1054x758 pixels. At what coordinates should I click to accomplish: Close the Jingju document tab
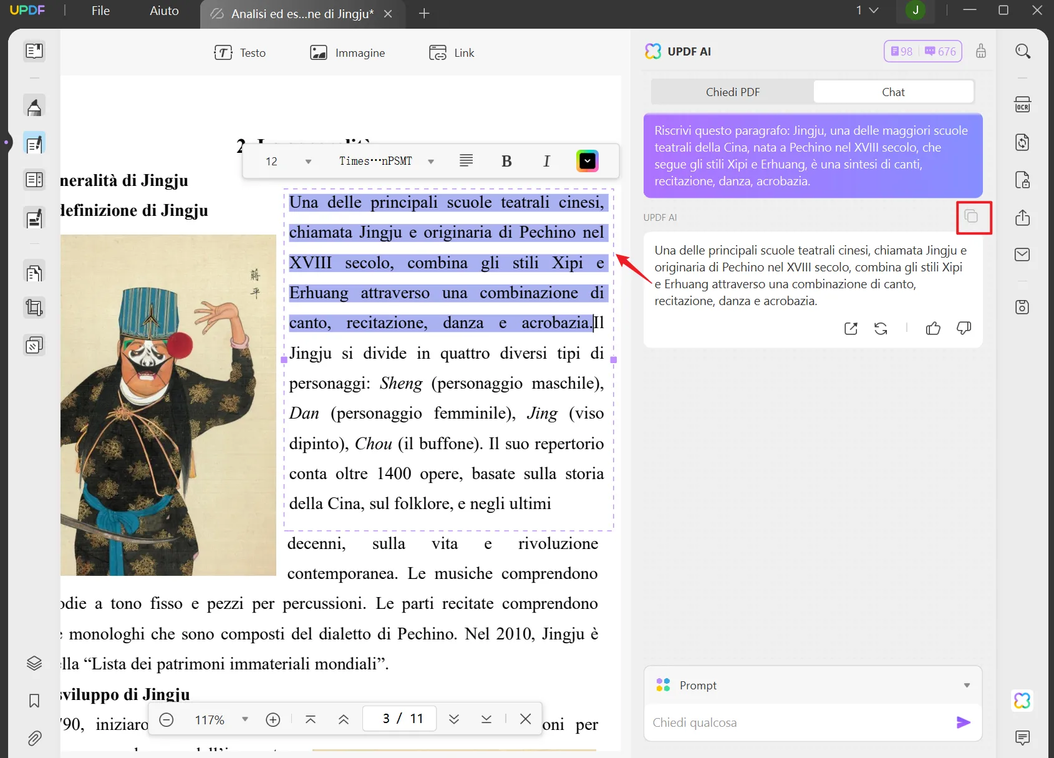pos(388,14)
